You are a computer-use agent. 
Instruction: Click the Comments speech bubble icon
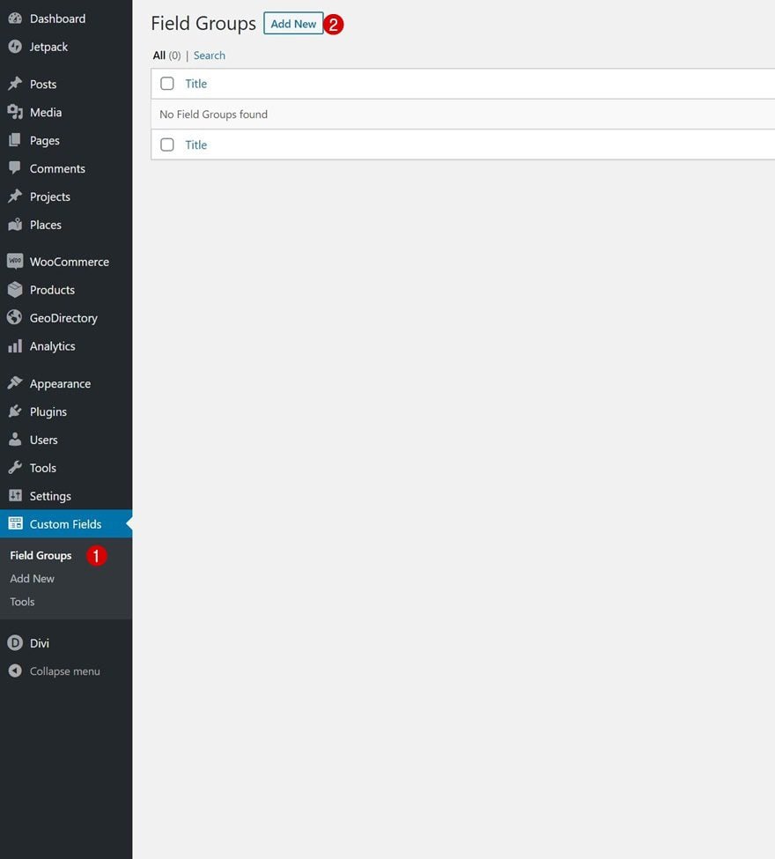point(15,168)
